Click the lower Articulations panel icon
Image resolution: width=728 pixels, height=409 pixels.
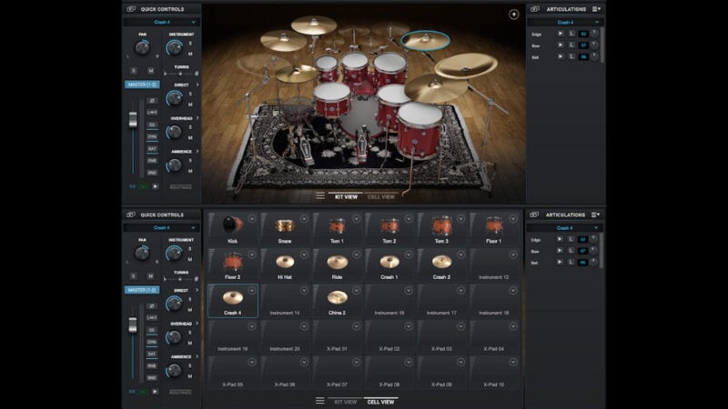[x=534, y=214]
